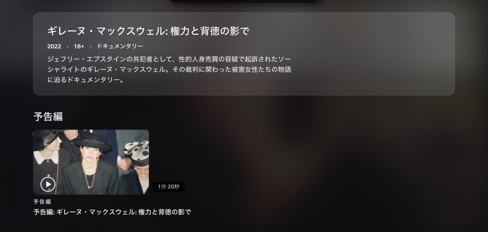
Task: Click the synopsis paragraph beginning ジェフリー・エプスタイン
Action: click(x=169, y=70)
